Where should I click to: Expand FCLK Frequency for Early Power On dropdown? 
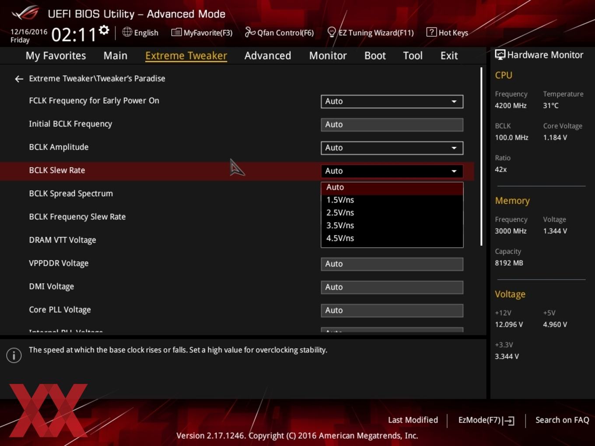coord(392,101)
